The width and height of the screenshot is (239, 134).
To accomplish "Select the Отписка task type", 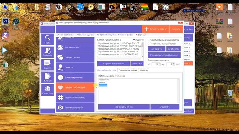I will coord(75,67).
